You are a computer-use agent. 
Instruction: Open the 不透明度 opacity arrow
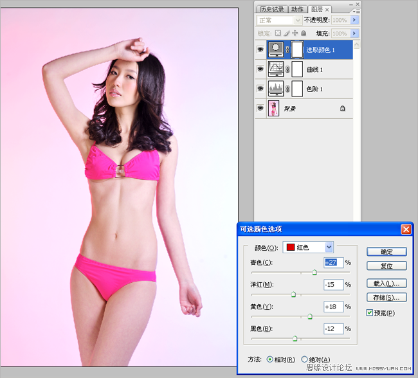point(354,20)
